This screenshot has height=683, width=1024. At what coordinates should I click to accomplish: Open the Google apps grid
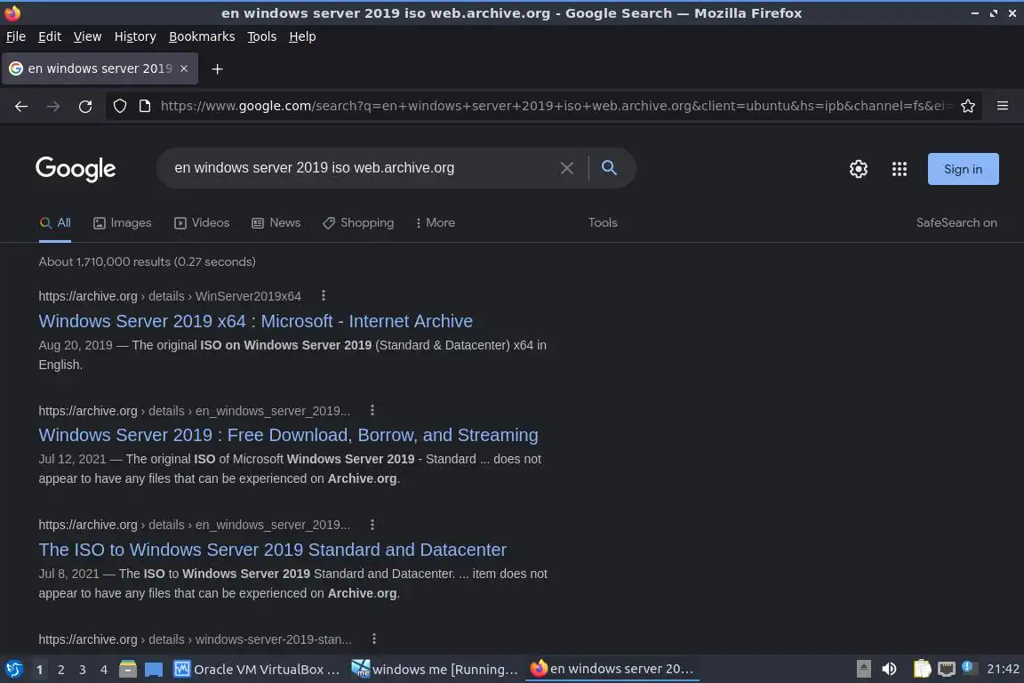click(x=900, y=169)
